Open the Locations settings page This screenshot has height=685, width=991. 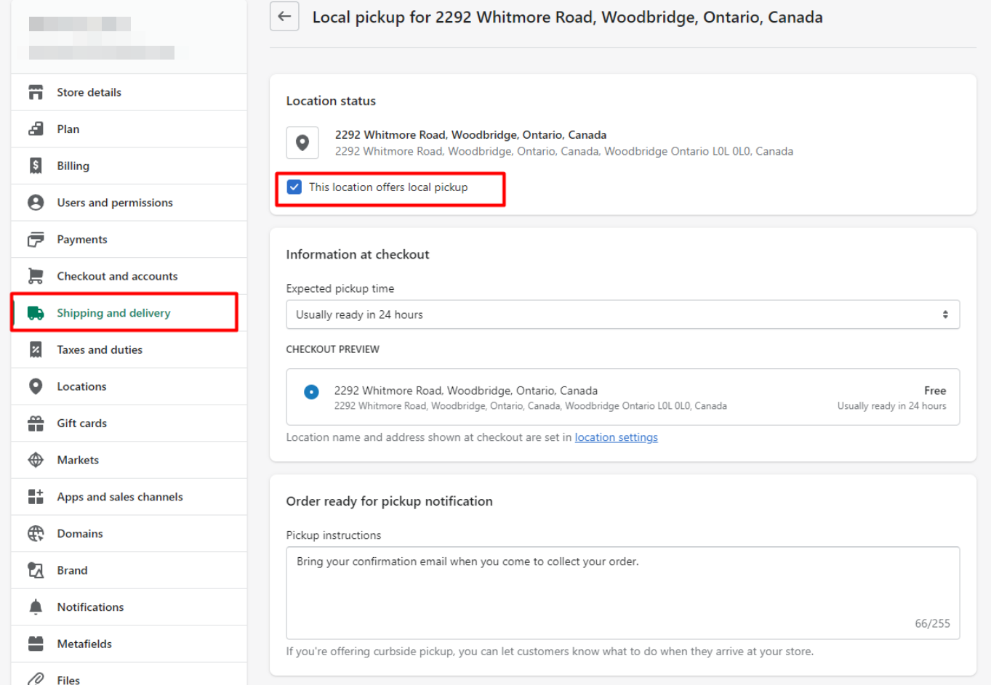tap(81, 386)
